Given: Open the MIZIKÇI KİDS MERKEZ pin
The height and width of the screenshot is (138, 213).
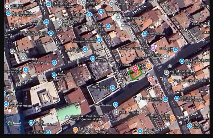Looking at the screenshot, I should tap(112, 88).
